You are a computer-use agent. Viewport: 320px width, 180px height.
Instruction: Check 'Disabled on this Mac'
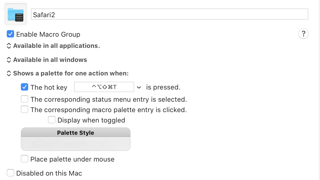coord(10,173)
